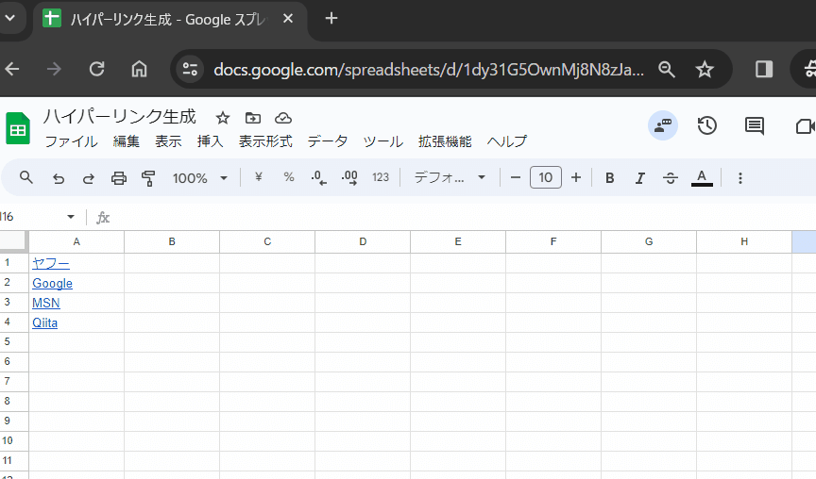Open the toolbar overflow three-dot menu
Image resolution: width=816 pixels, height=479 pixels.
pos(740,178)
